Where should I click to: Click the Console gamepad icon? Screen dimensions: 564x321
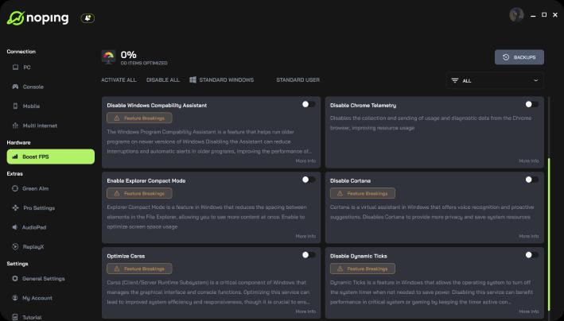[15, 87]
